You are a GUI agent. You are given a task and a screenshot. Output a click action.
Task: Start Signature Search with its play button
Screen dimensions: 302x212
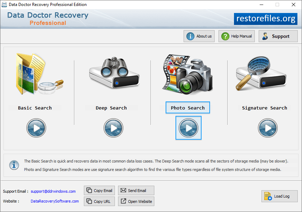pyautogui.click(x=268, y=128)
